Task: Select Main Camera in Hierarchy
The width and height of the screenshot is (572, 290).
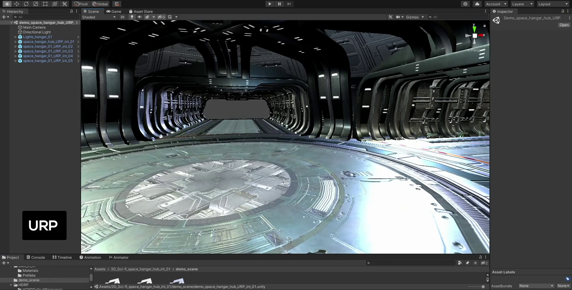Action: 34,27
